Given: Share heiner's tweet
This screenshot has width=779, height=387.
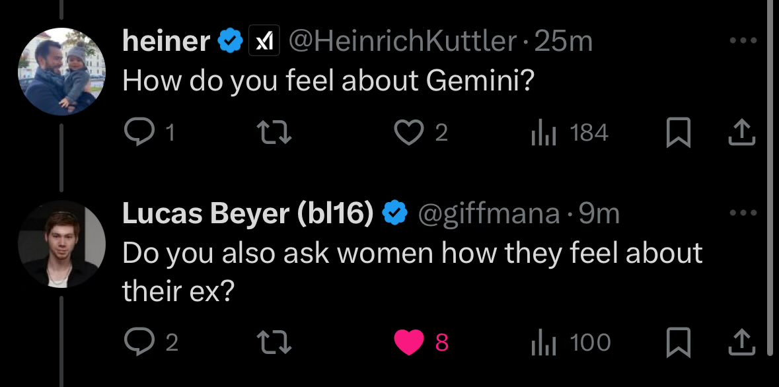Looking at the screenshot, I should click(x=740, y=133).
